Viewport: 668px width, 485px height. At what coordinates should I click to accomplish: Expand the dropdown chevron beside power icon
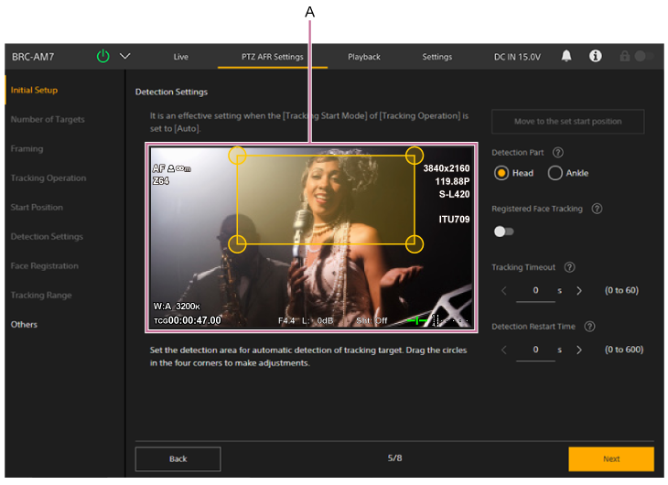(x=125, y=56)
